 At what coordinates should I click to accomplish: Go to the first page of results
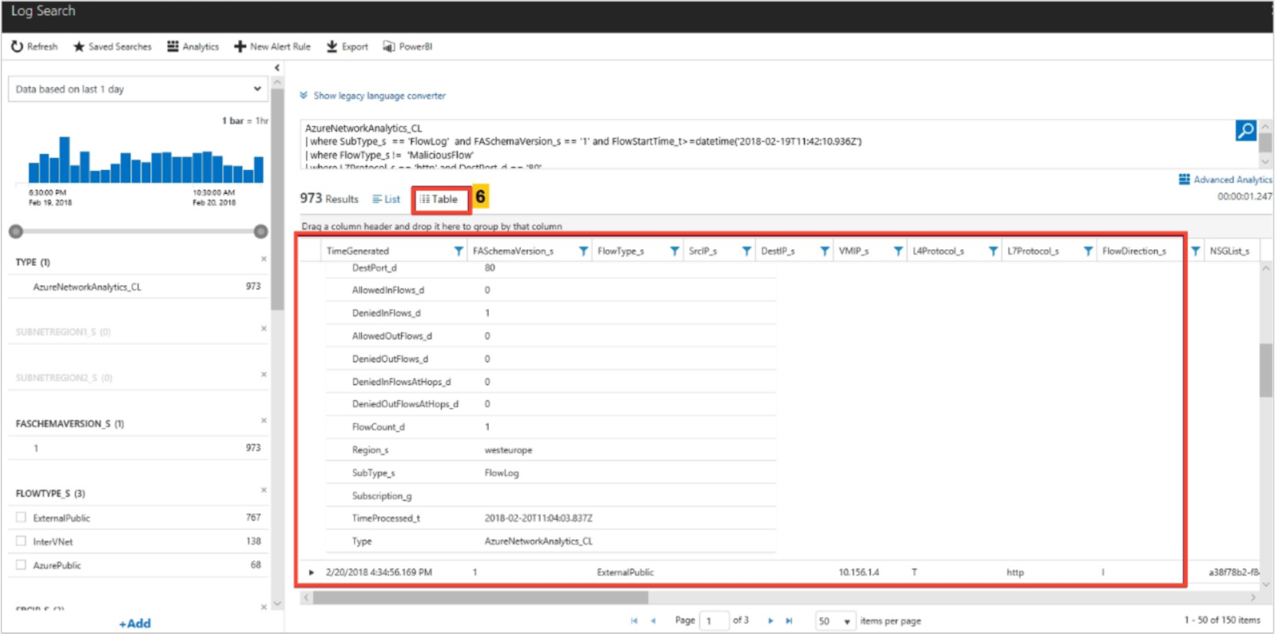coord(634,620)
